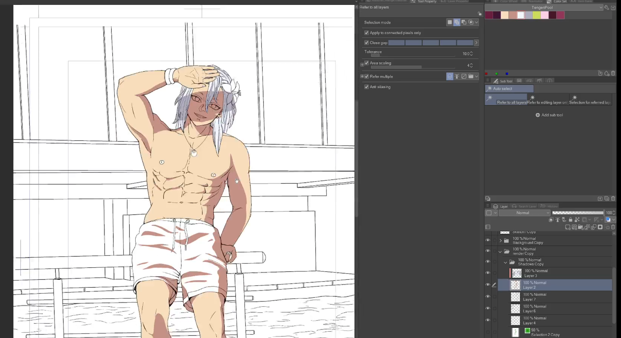Select 'Layer in folder' icon in Refer multiple
Image resolution: width=621 pixels, height=338 pixels.
click(x=471, y=77)
